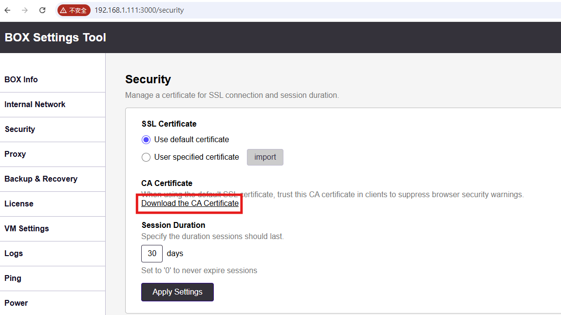
Task: Click the import button
Action: tap(265, 157)
